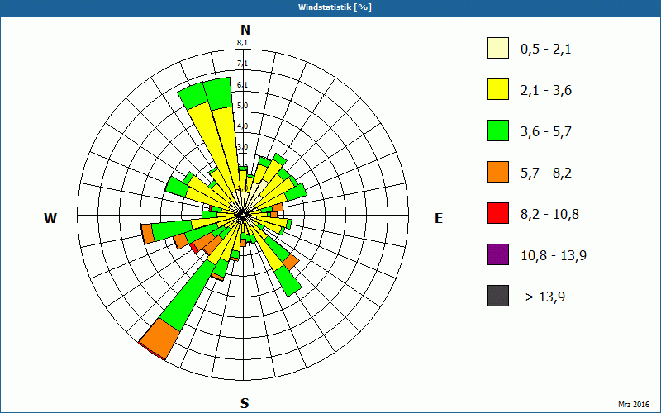Click the dark gray > 13,9 legend swatch
Viewport: 661px width, 413px height.
point(498,296)
